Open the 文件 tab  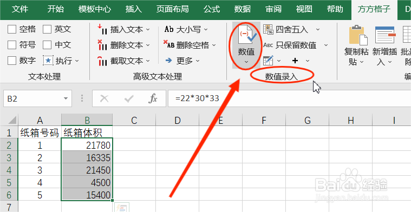20,9
